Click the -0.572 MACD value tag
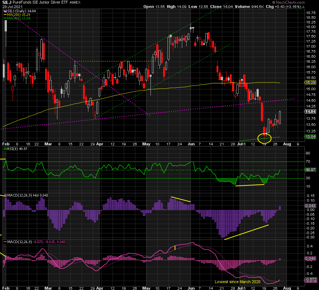 click(x=310, y=280)
